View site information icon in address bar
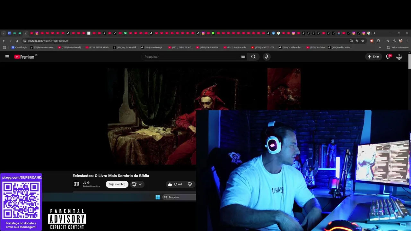Screen dimensions: 411x231 tap(24, 41)
